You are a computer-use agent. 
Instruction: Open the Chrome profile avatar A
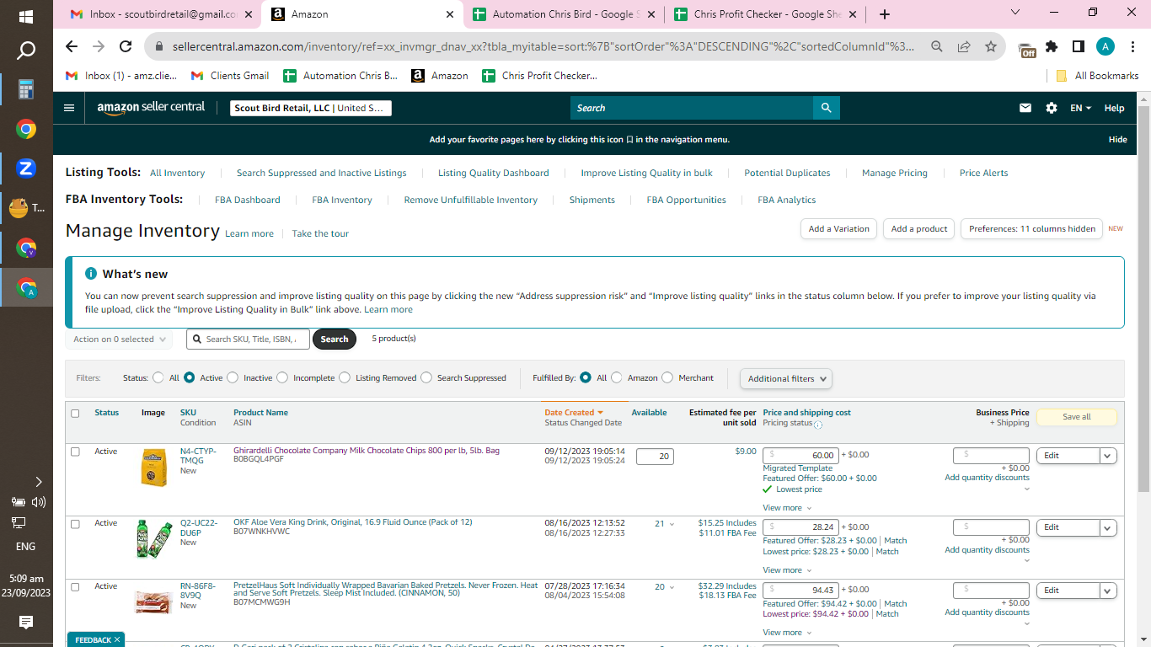point(1105,46)
